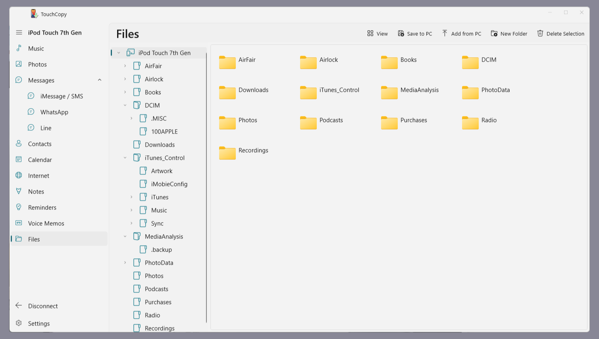Select 100APPLE in the folder tree
Image resolution: width=599 pixels, height=339 pixels.
164,132
